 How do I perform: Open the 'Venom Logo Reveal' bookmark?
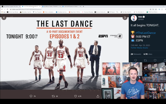[x=13, y=12]
